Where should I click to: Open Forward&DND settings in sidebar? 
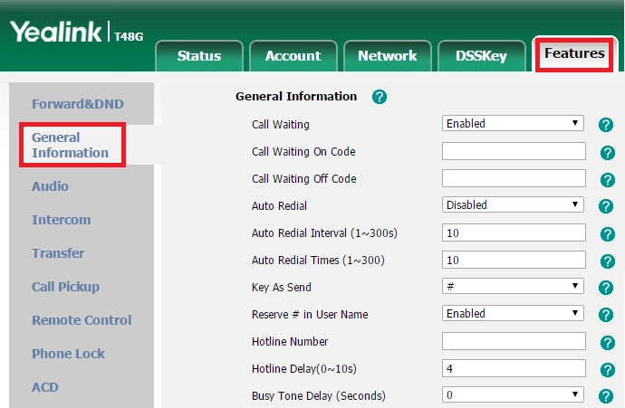click(80, 104)
